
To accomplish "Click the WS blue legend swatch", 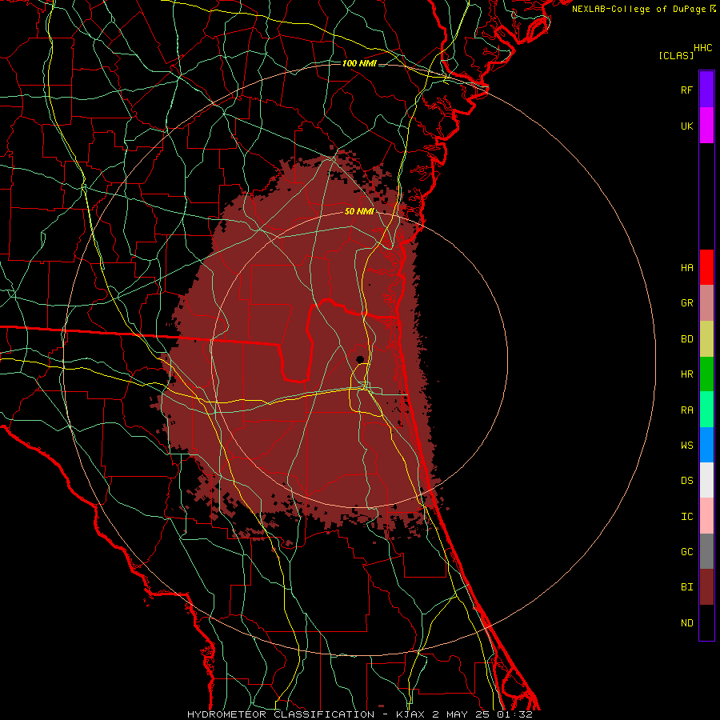I will (x=706, y=445).
